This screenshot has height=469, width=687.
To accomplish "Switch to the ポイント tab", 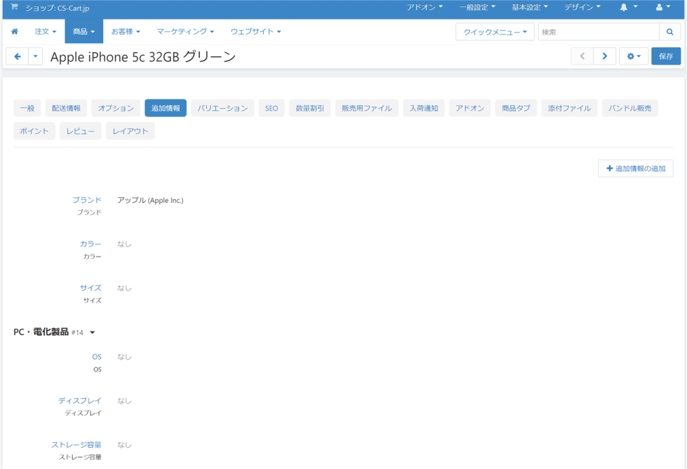I will click(x=34, y=131).
